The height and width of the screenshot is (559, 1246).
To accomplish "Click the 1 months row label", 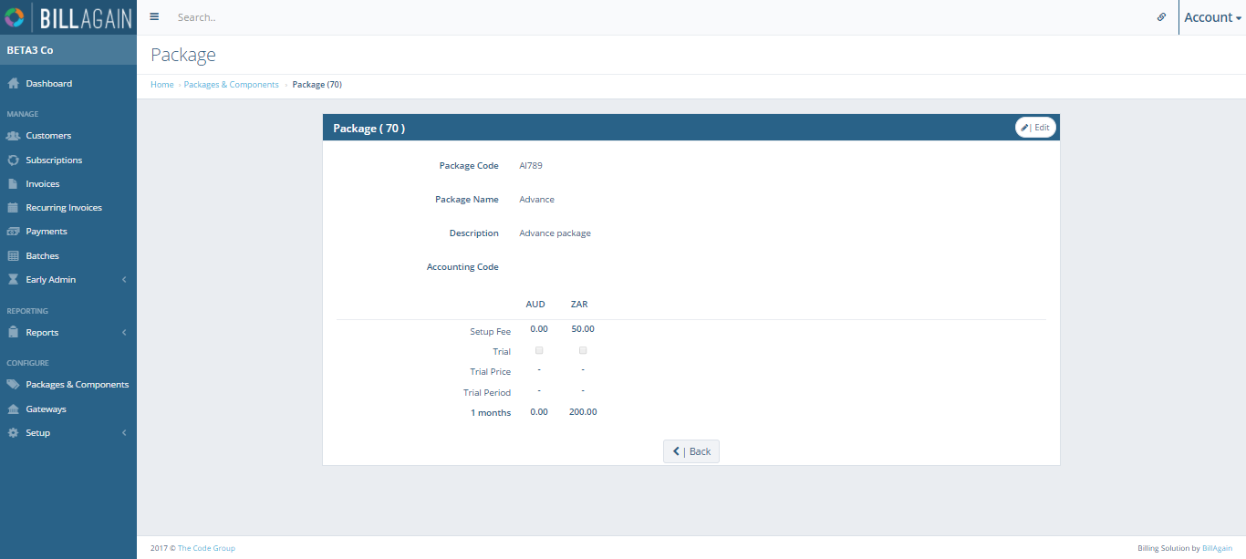I will point(491,413).
